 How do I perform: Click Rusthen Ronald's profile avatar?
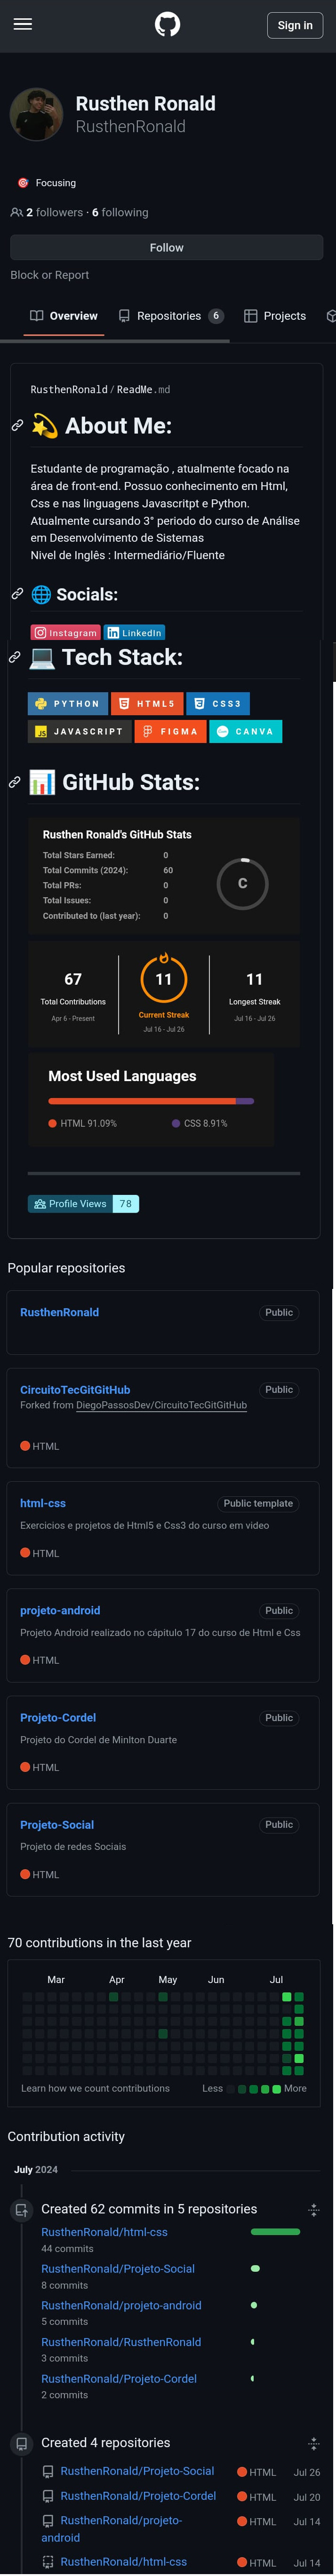(x=36, y=114)
